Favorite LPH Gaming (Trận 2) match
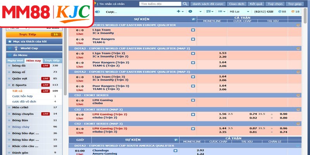The width and height of the screenshot is (310, 155). click(193, 114)
